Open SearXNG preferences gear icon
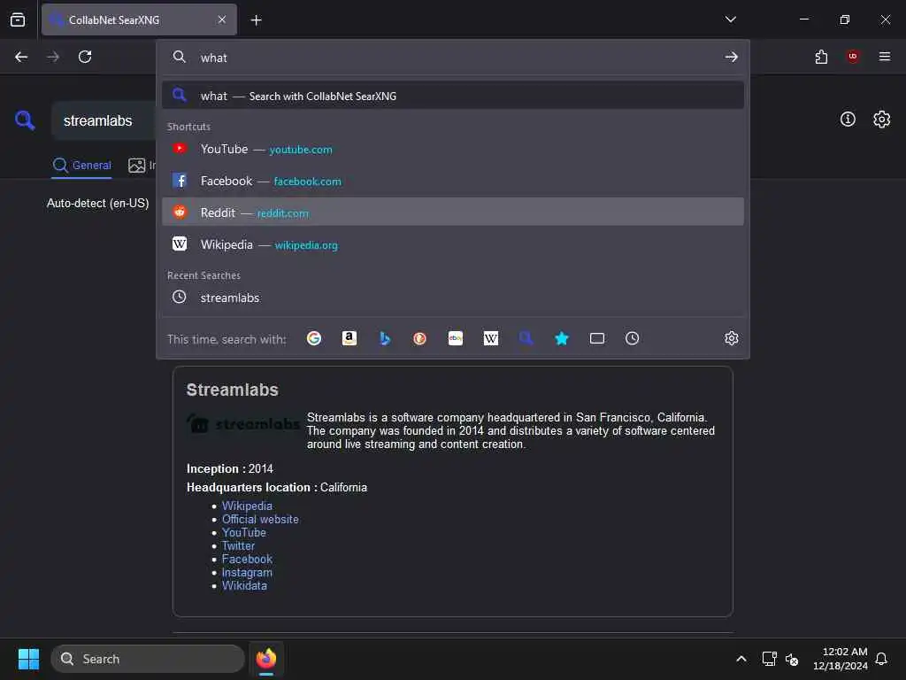This screenshot has height=680, width=906. pos(882,120)
